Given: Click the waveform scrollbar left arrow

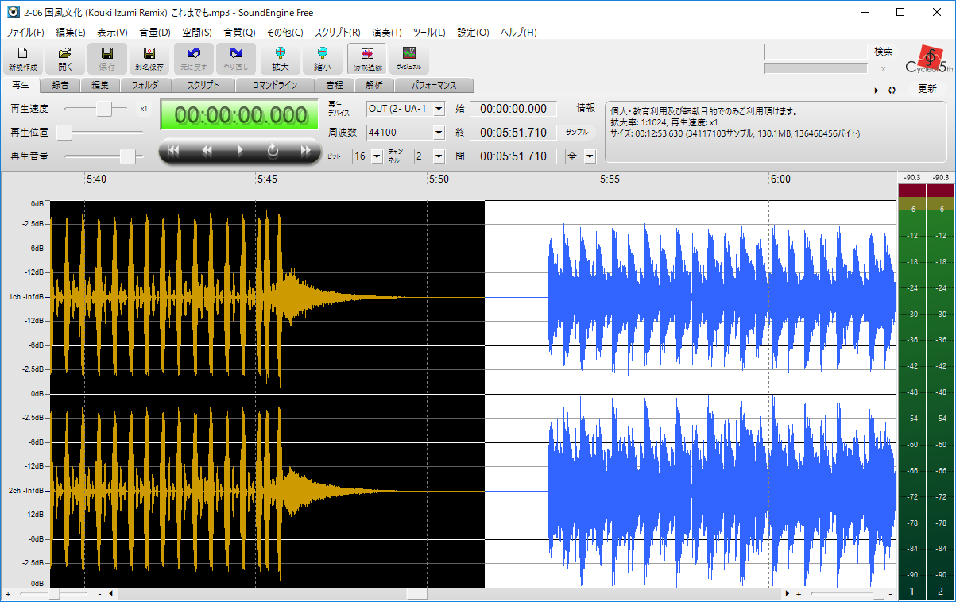Looking at the screenshot, I should pos(110,594).
